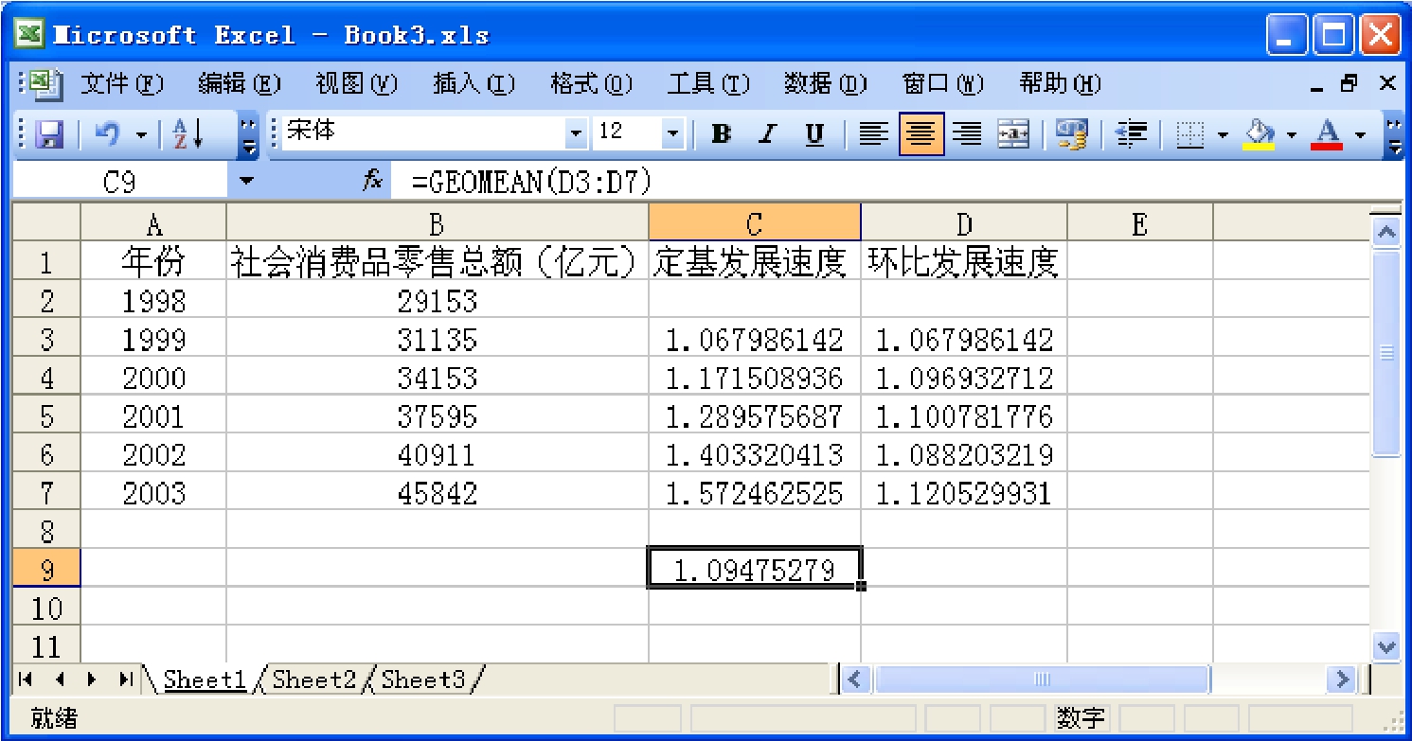Open the font size dropdown
This screenshot has width=1412, height=741.
[672, 134]
